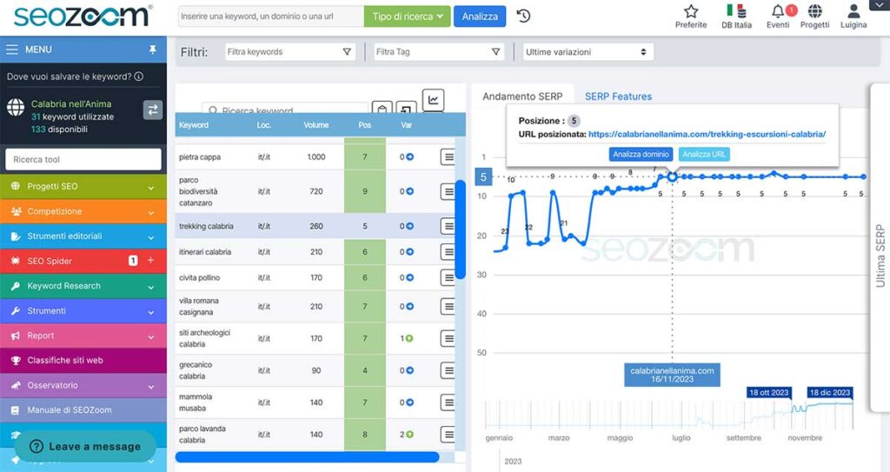Open row menu for villa romana casignana
Image resolution: width=890 pixels, height=472 pixels.
click(448, 306)
